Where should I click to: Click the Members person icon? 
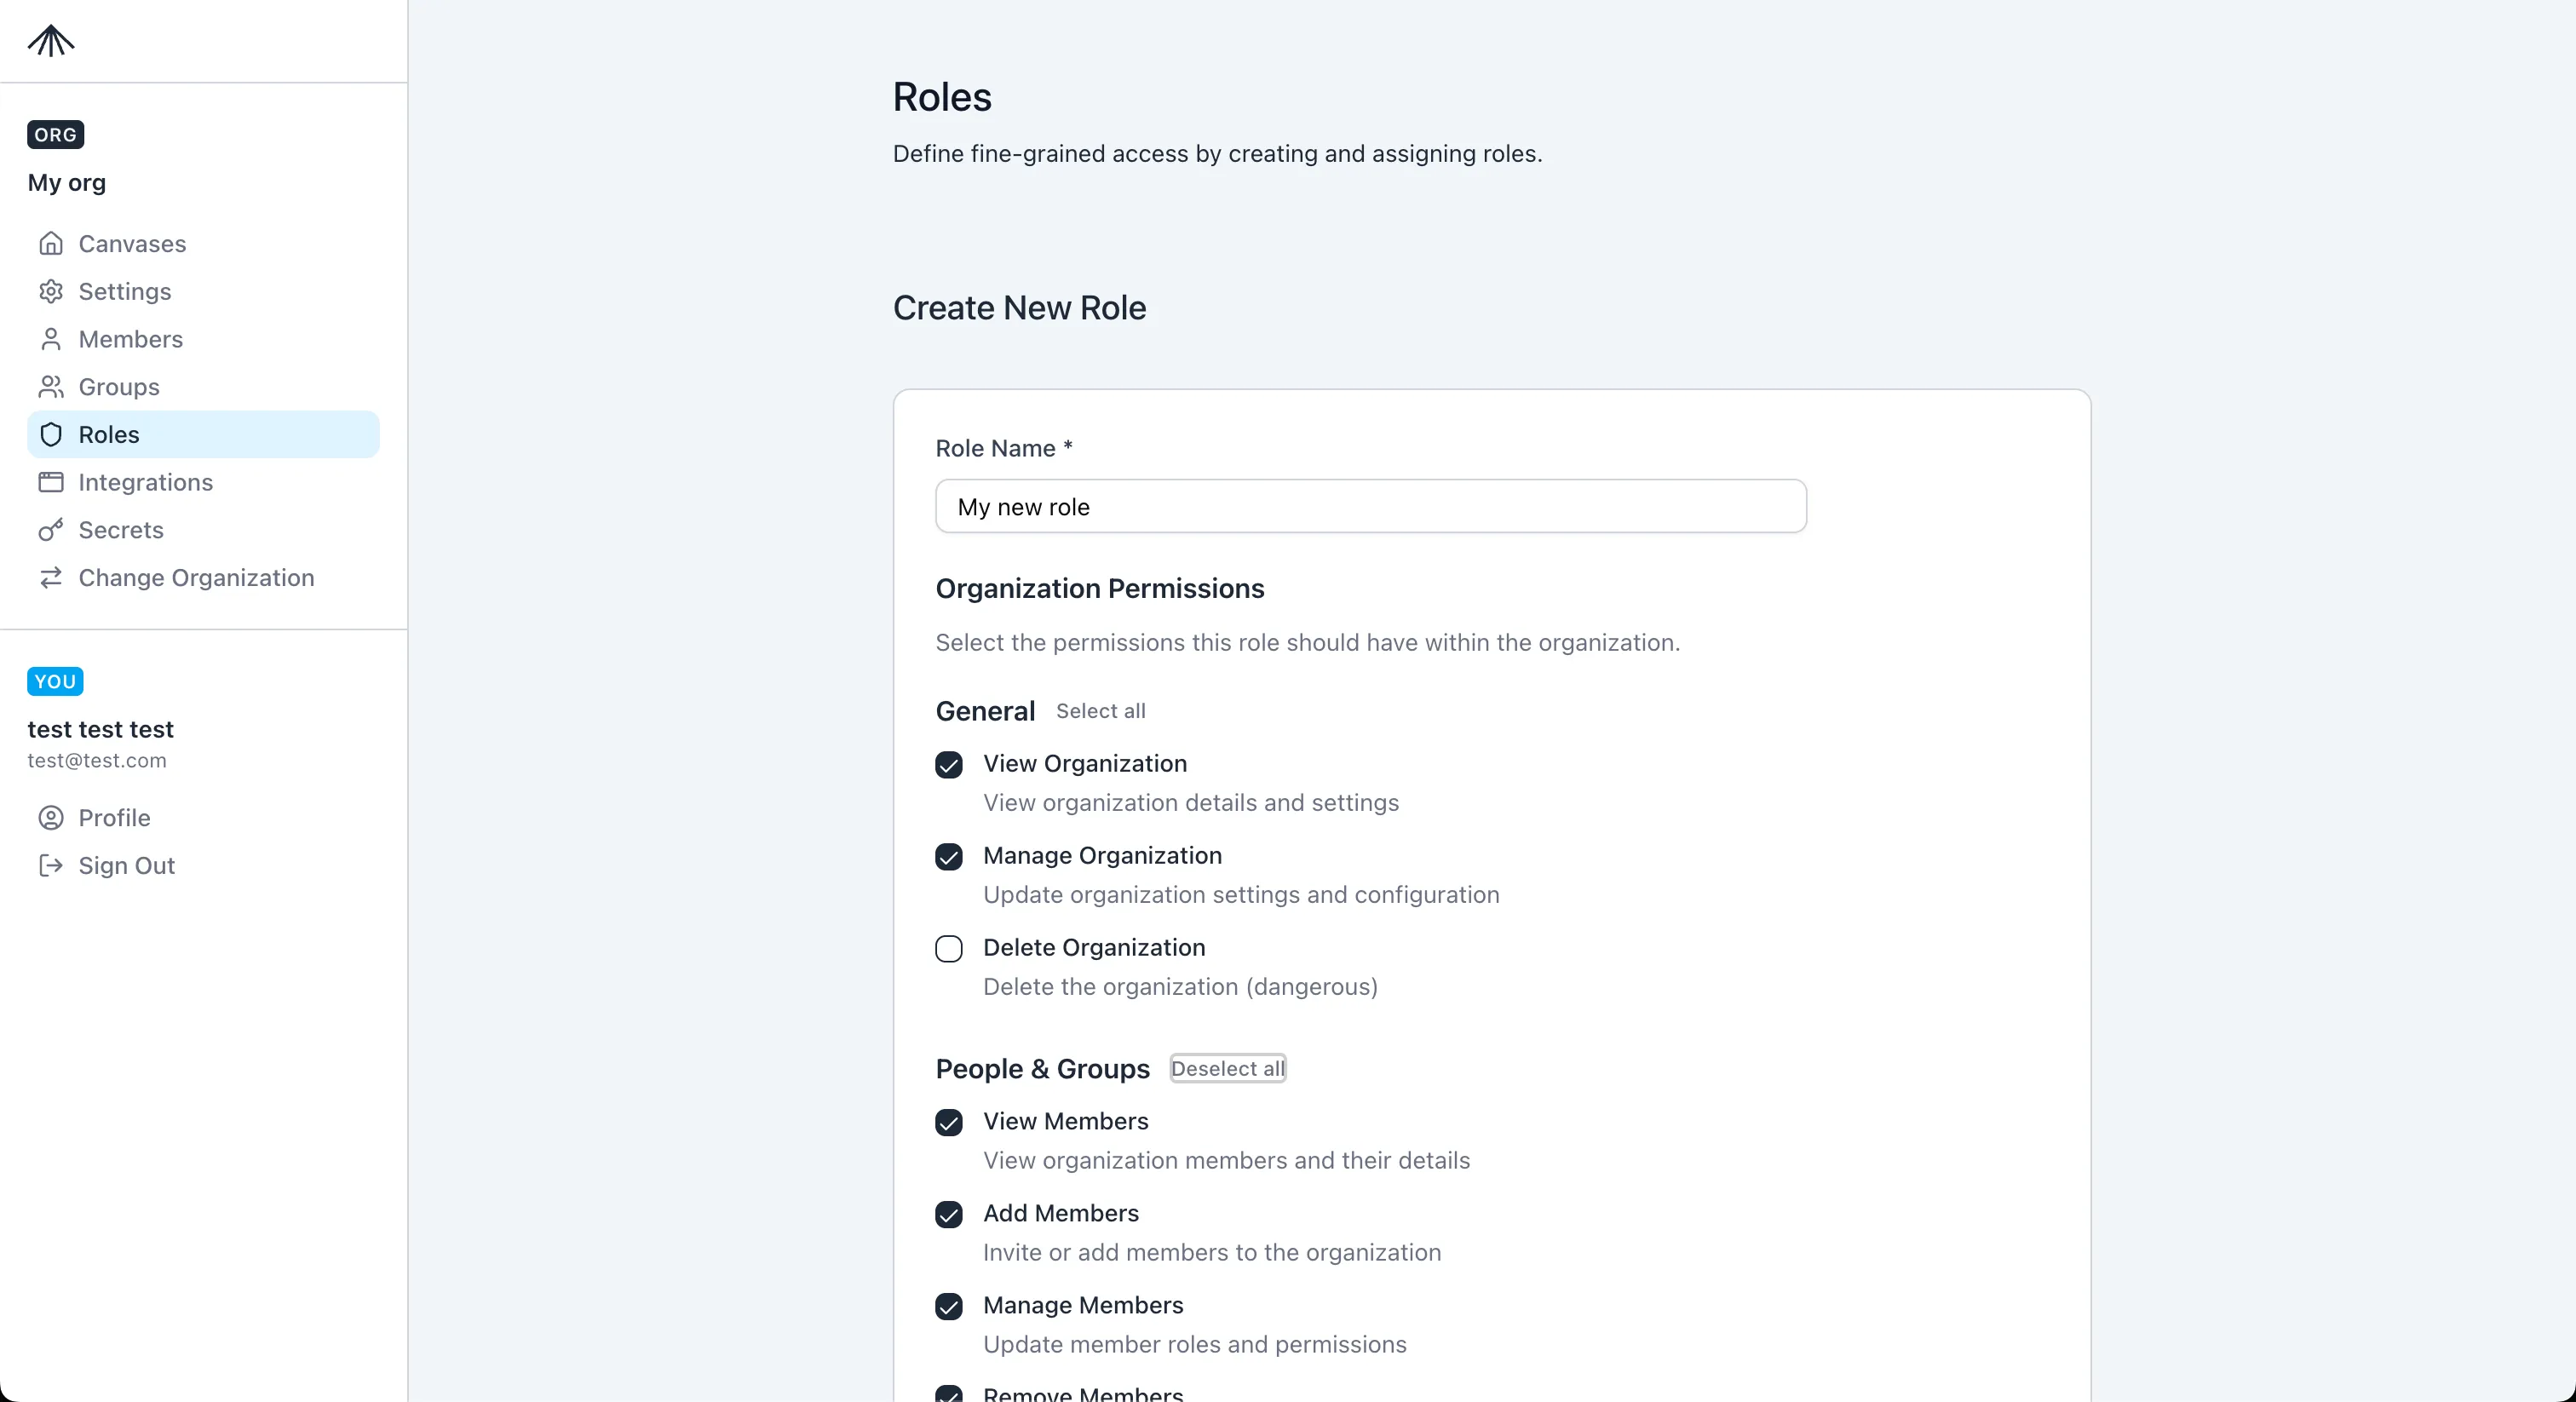pos(52,339)
